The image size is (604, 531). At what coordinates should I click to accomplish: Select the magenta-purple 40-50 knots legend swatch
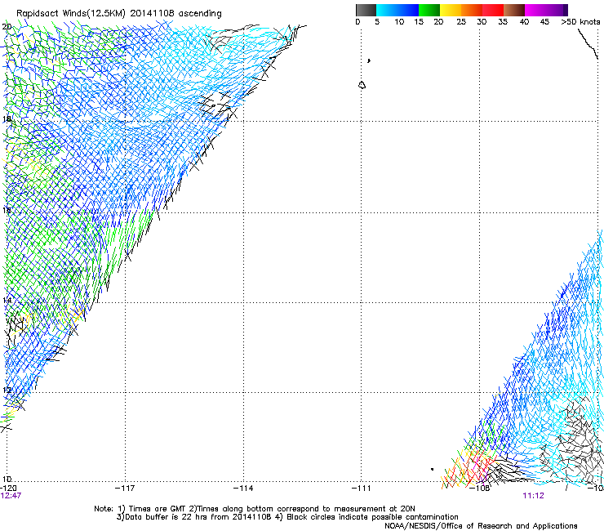click(546, 10)
